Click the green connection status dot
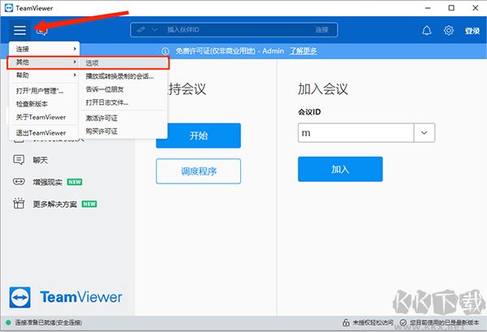 pos(9,322)
